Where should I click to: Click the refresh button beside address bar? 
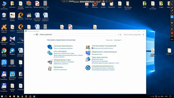click(x=120, y=35)
